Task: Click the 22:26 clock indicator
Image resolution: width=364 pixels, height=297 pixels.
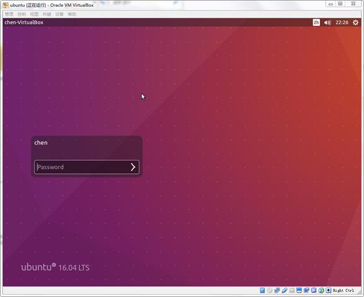Action: click(342, 22)
